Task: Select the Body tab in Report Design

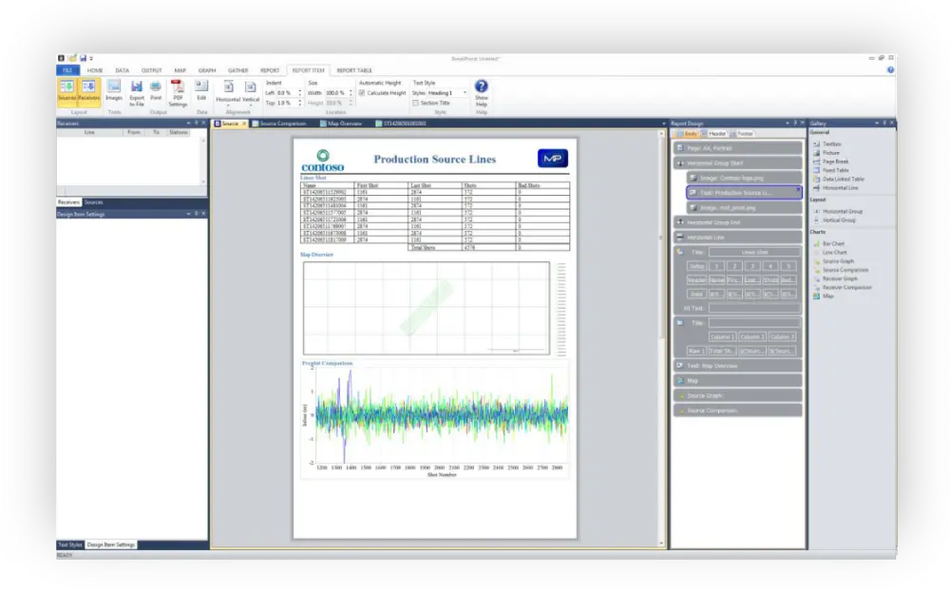Action: coord(688,134)
